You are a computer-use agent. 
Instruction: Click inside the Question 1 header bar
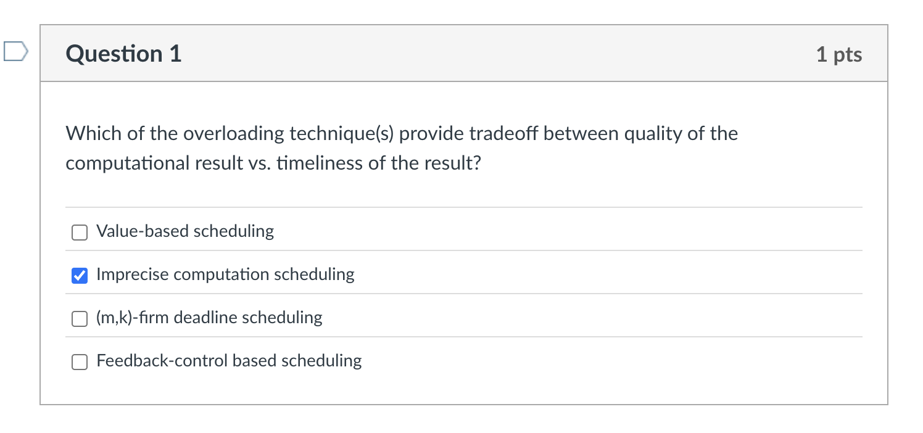pyautogui.click(x=463, y=54)
